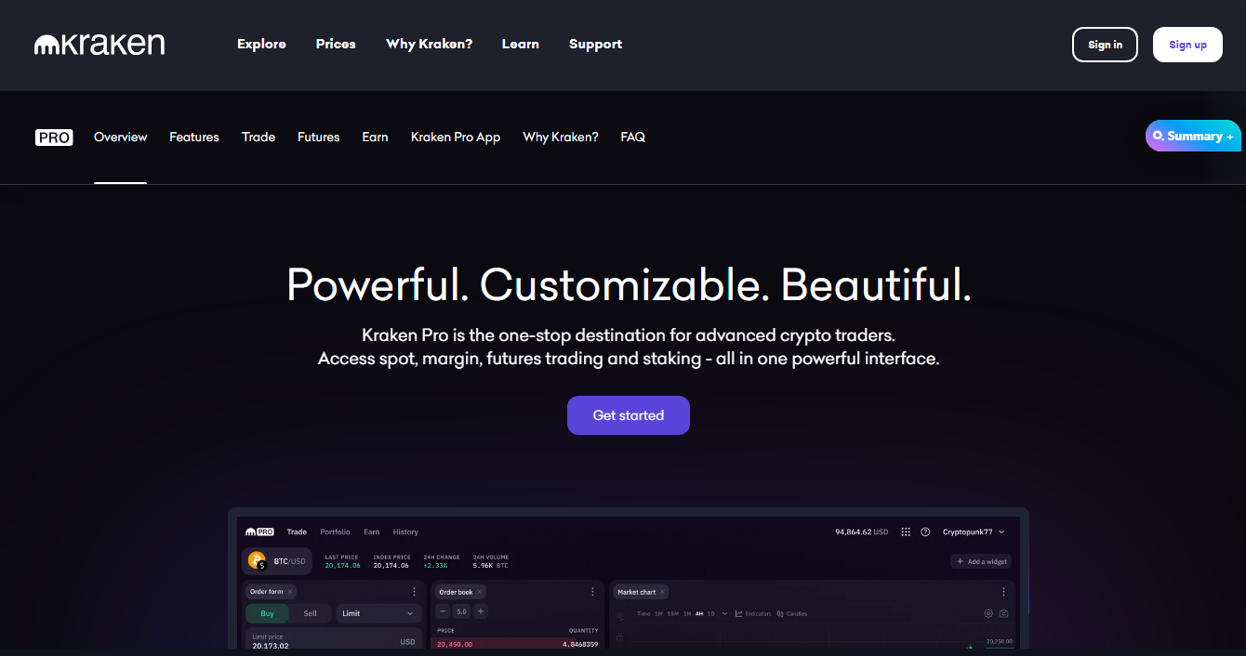Click the chart settings gear icon
This screenshot has height=656, width=1246.
(x=988, y=613)
